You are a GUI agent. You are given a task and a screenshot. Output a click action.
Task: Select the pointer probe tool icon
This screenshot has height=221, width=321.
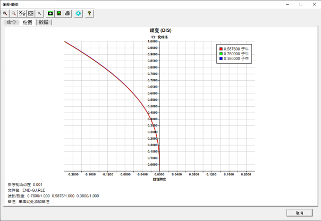[x=39, y=13]
